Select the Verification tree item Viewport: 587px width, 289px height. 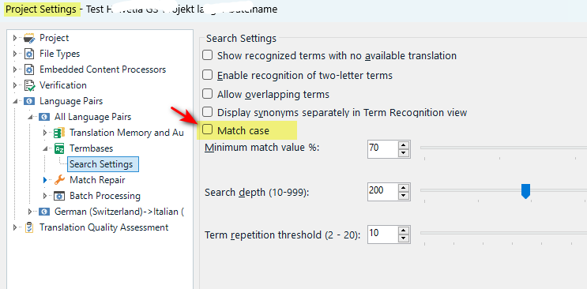pyautogui.click(x=63, y=85)
